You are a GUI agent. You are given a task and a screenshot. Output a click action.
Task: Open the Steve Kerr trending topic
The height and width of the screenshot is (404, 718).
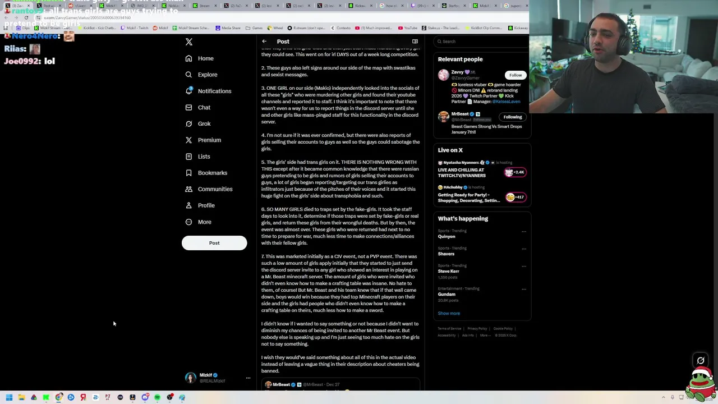449,272
